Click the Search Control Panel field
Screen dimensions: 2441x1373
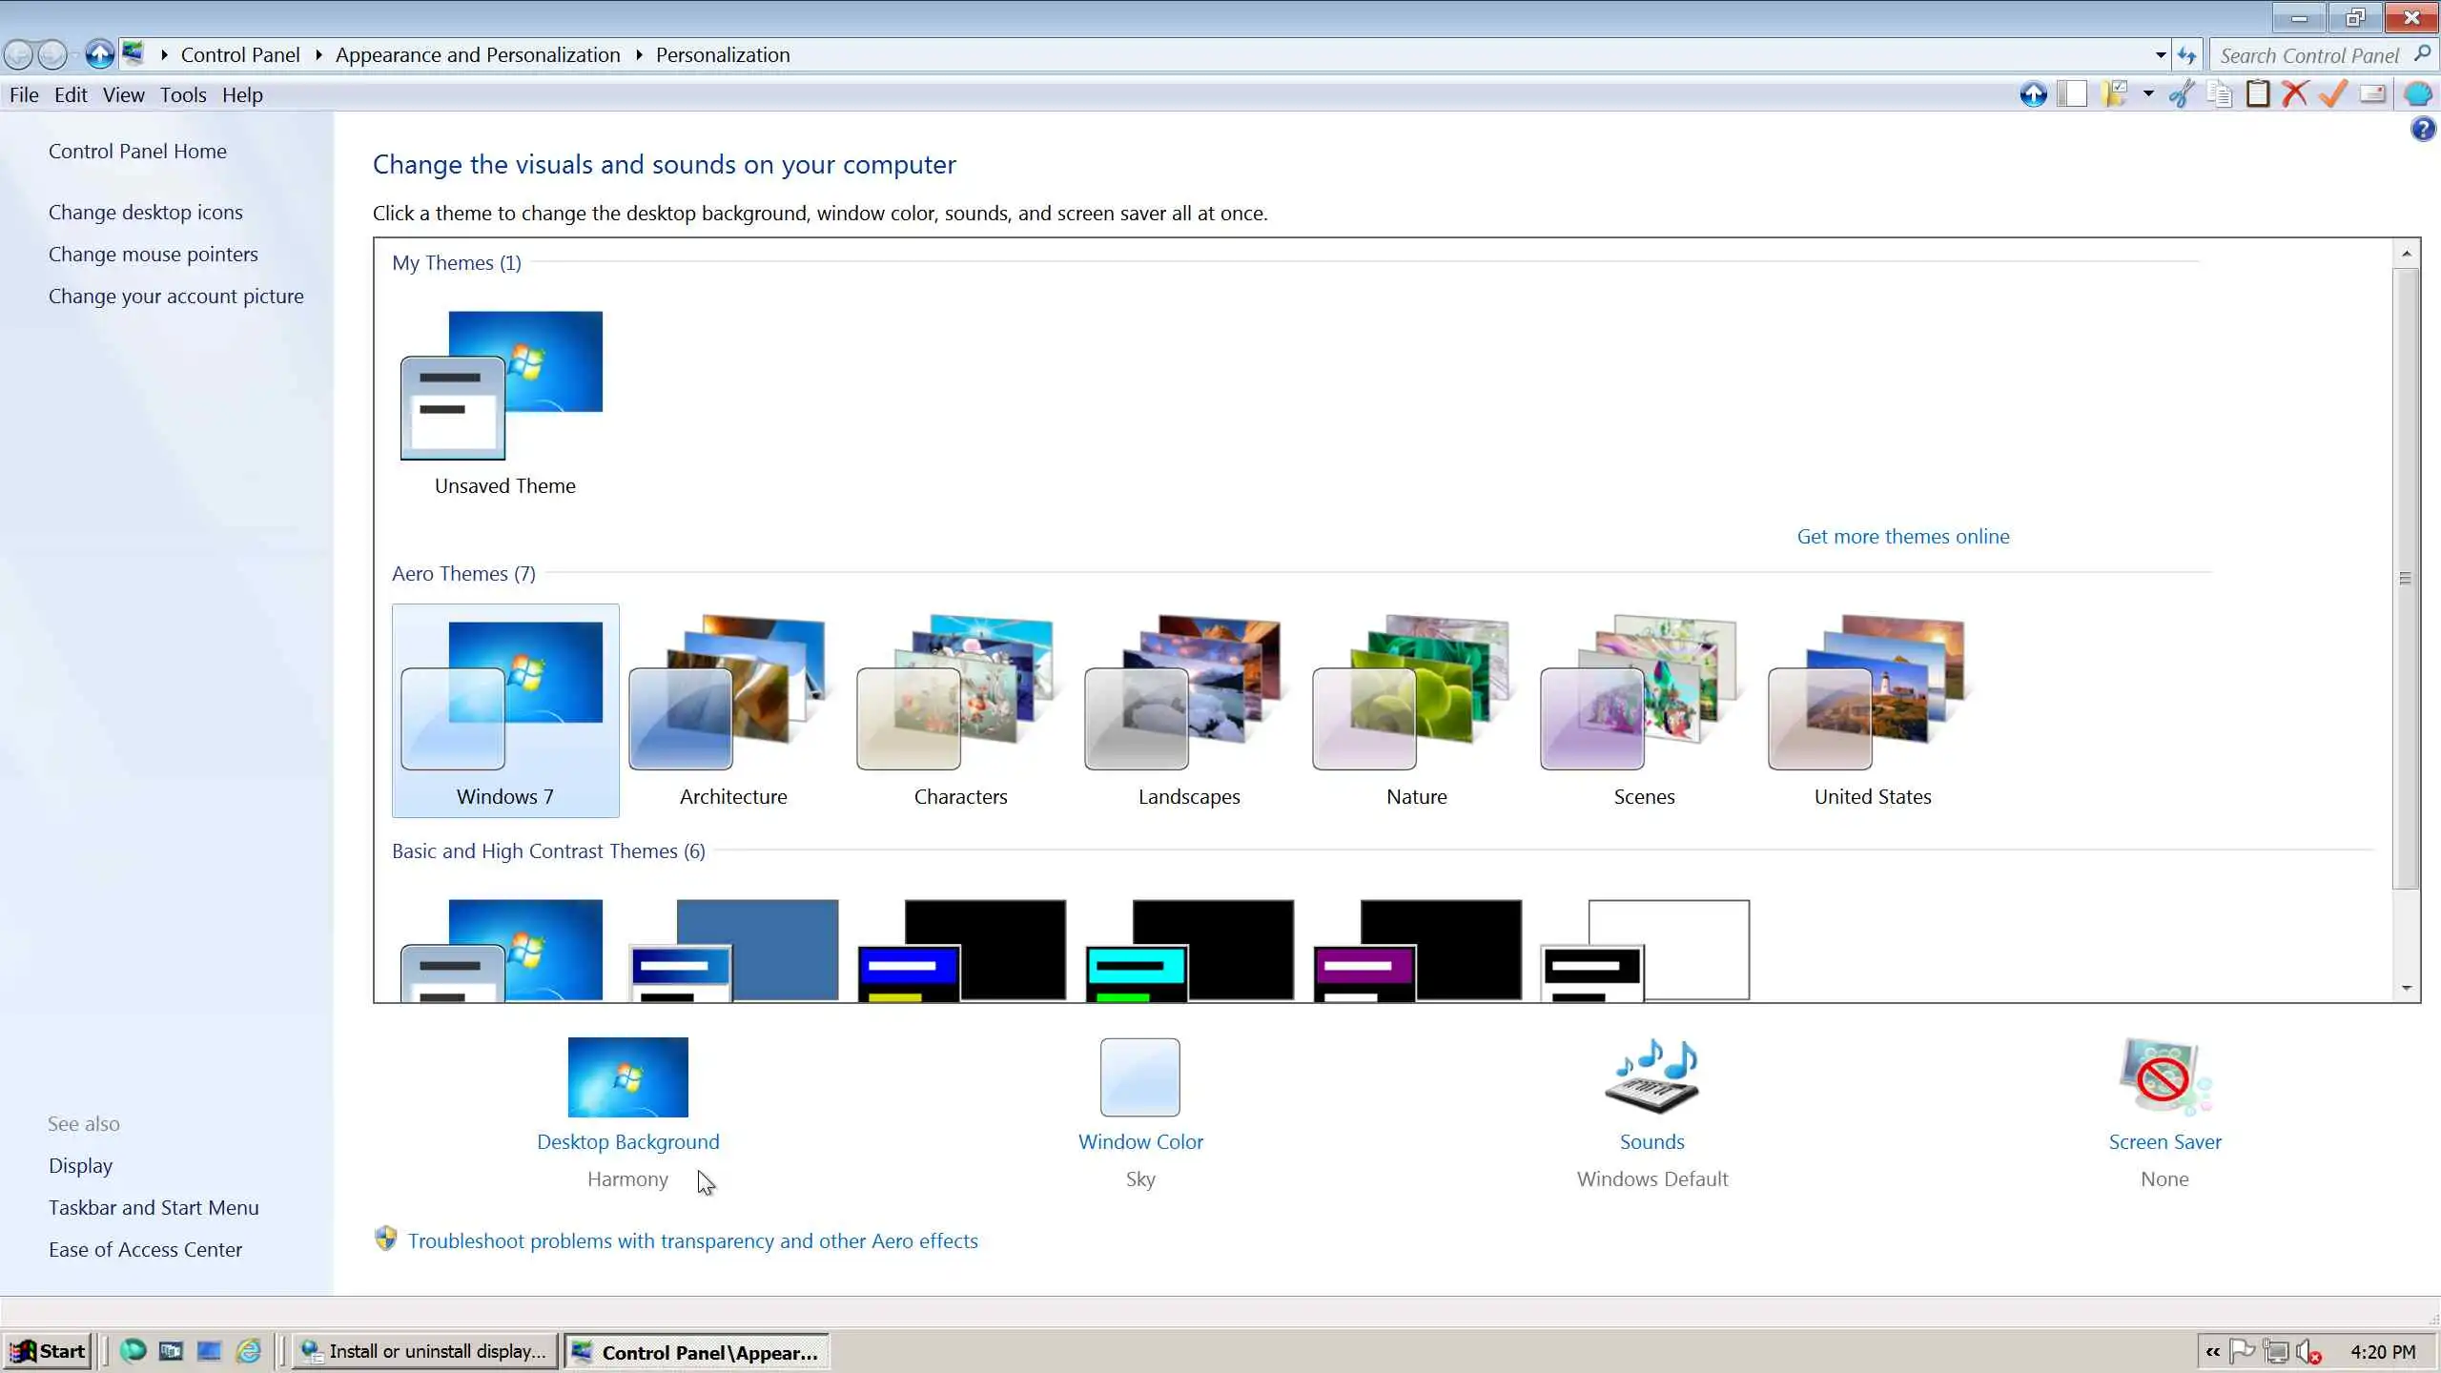(2308, 55)
